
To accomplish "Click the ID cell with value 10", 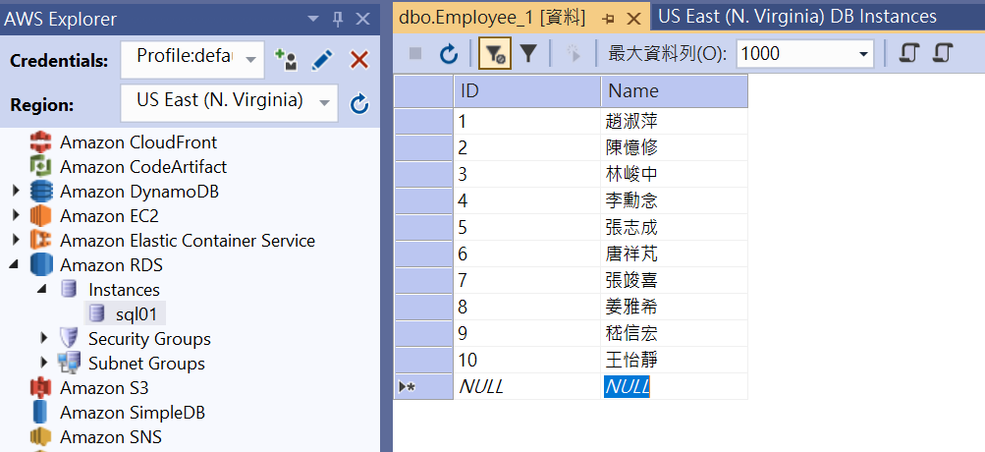I will [527, 360].
